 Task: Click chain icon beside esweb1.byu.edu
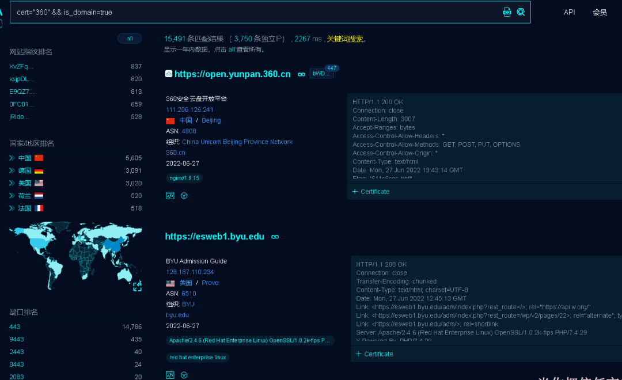275,237
